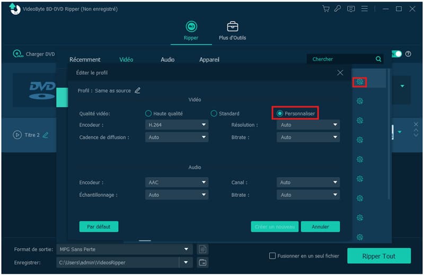Select the Haute qualité radio button
Image resolution: width=424 pixels, height=275 pixels.
(148, 114)
